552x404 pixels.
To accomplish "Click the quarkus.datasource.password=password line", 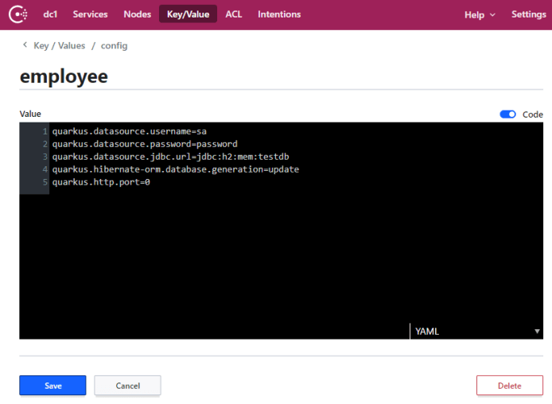I will tap(145, 144).
